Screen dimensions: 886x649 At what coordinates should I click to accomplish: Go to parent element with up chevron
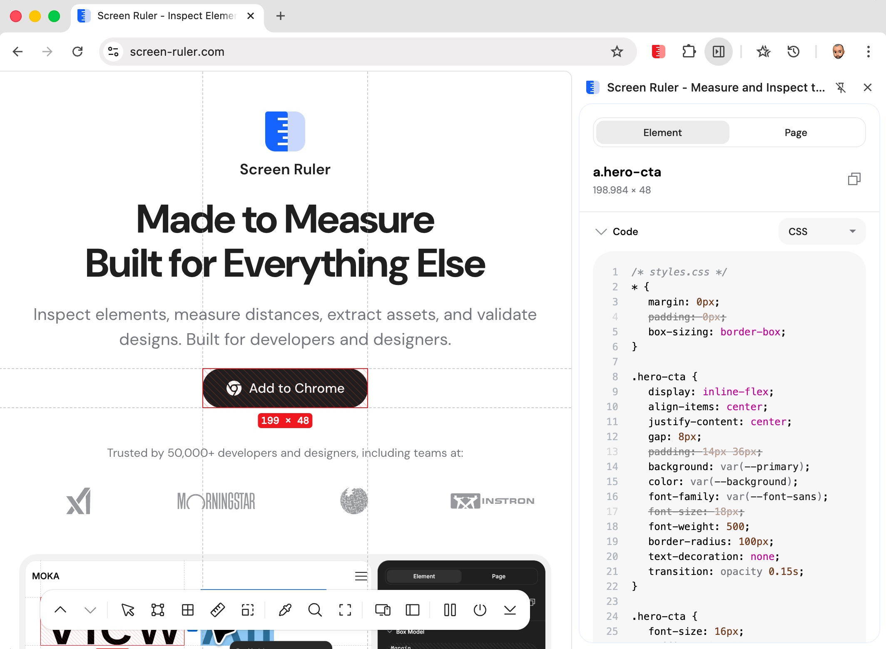pyautogui.click(x=60, y=610)
